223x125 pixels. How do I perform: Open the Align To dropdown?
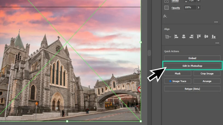[x=168, y=37]
